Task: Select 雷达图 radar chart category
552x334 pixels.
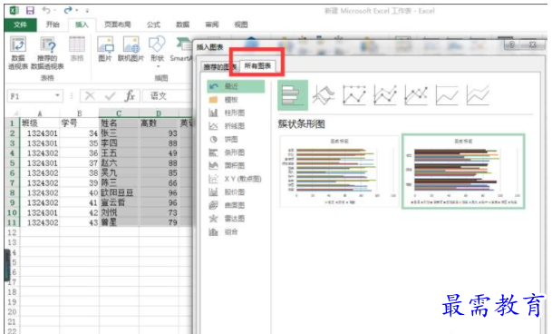Action: coord(236,219)
